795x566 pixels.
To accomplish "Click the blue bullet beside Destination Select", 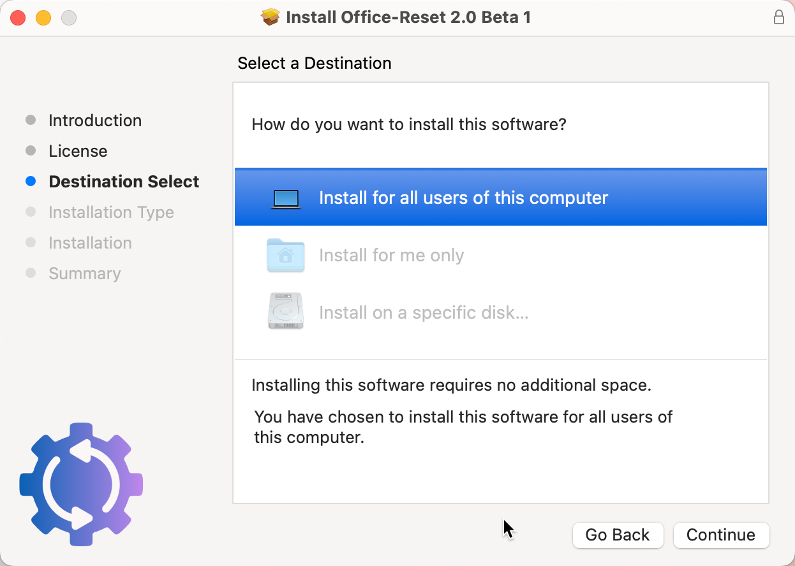I will tap(31, 182).
